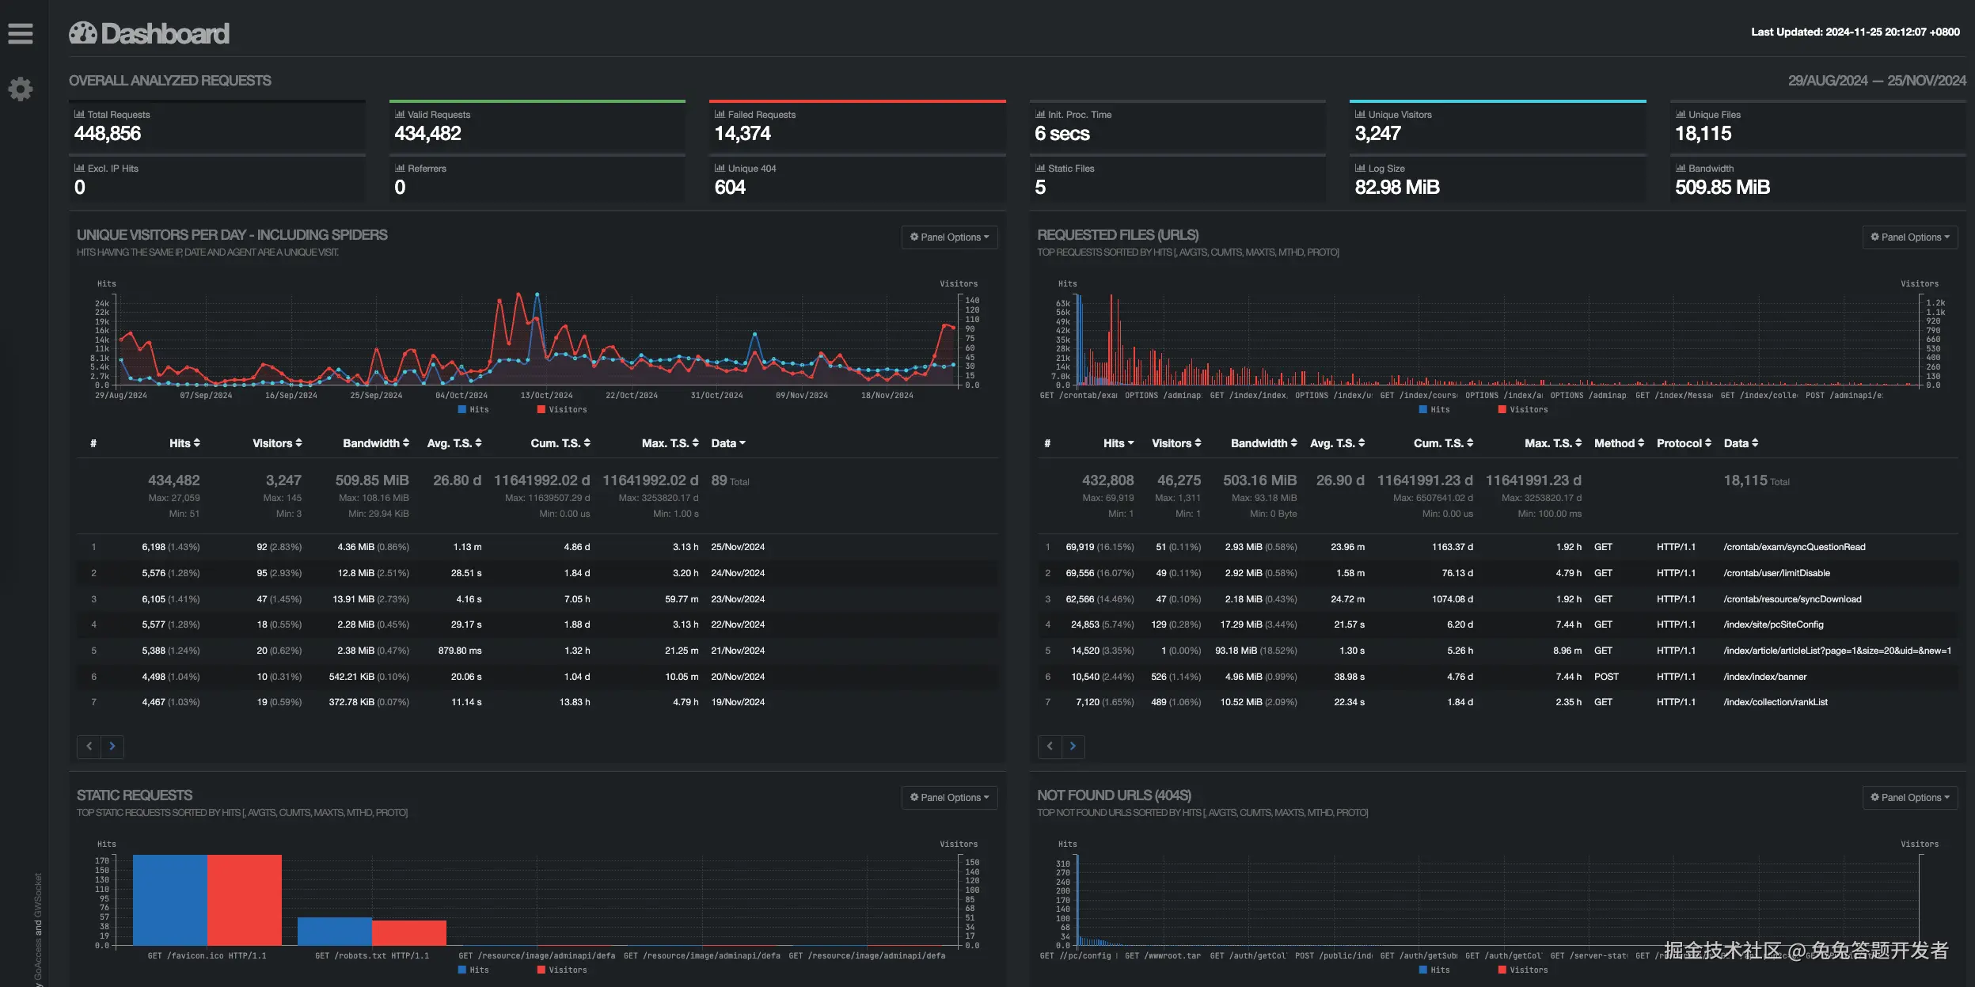Click the favicon.ico blue Hits bar
Image resolution: width=1975 pixels, height=987 pixels.
[169, 900]
